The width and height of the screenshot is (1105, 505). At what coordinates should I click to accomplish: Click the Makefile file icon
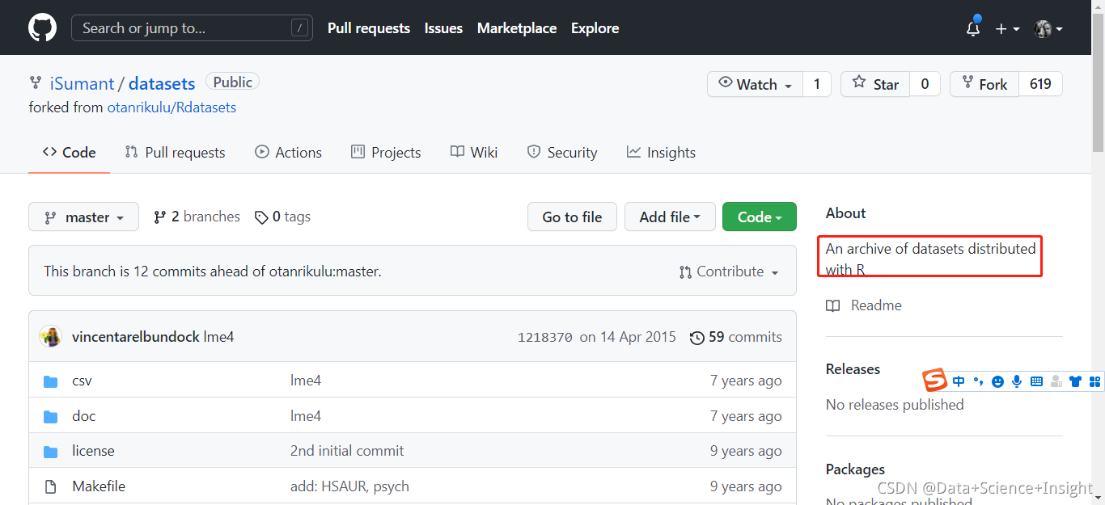coord(50,487)
